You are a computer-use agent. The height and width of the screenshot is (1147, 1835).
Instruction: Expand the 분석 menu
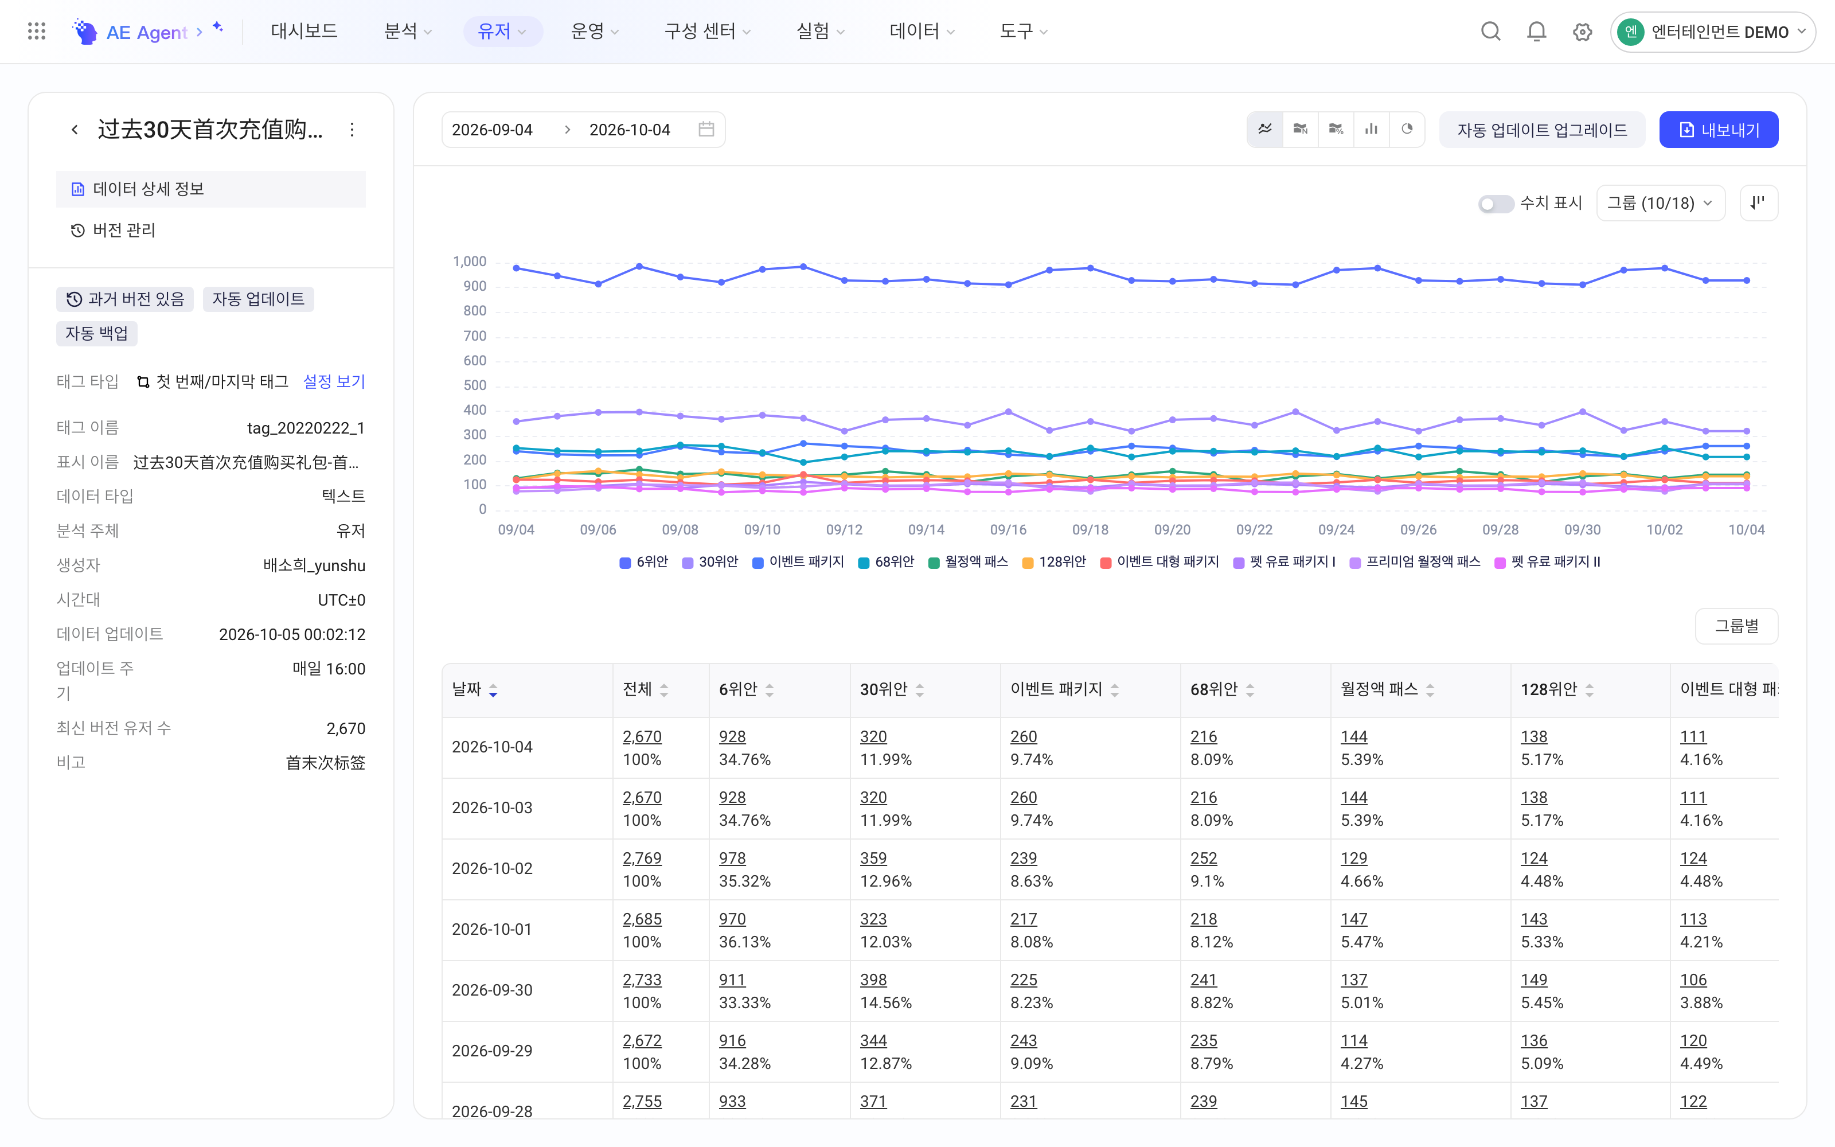click(408, 31)
